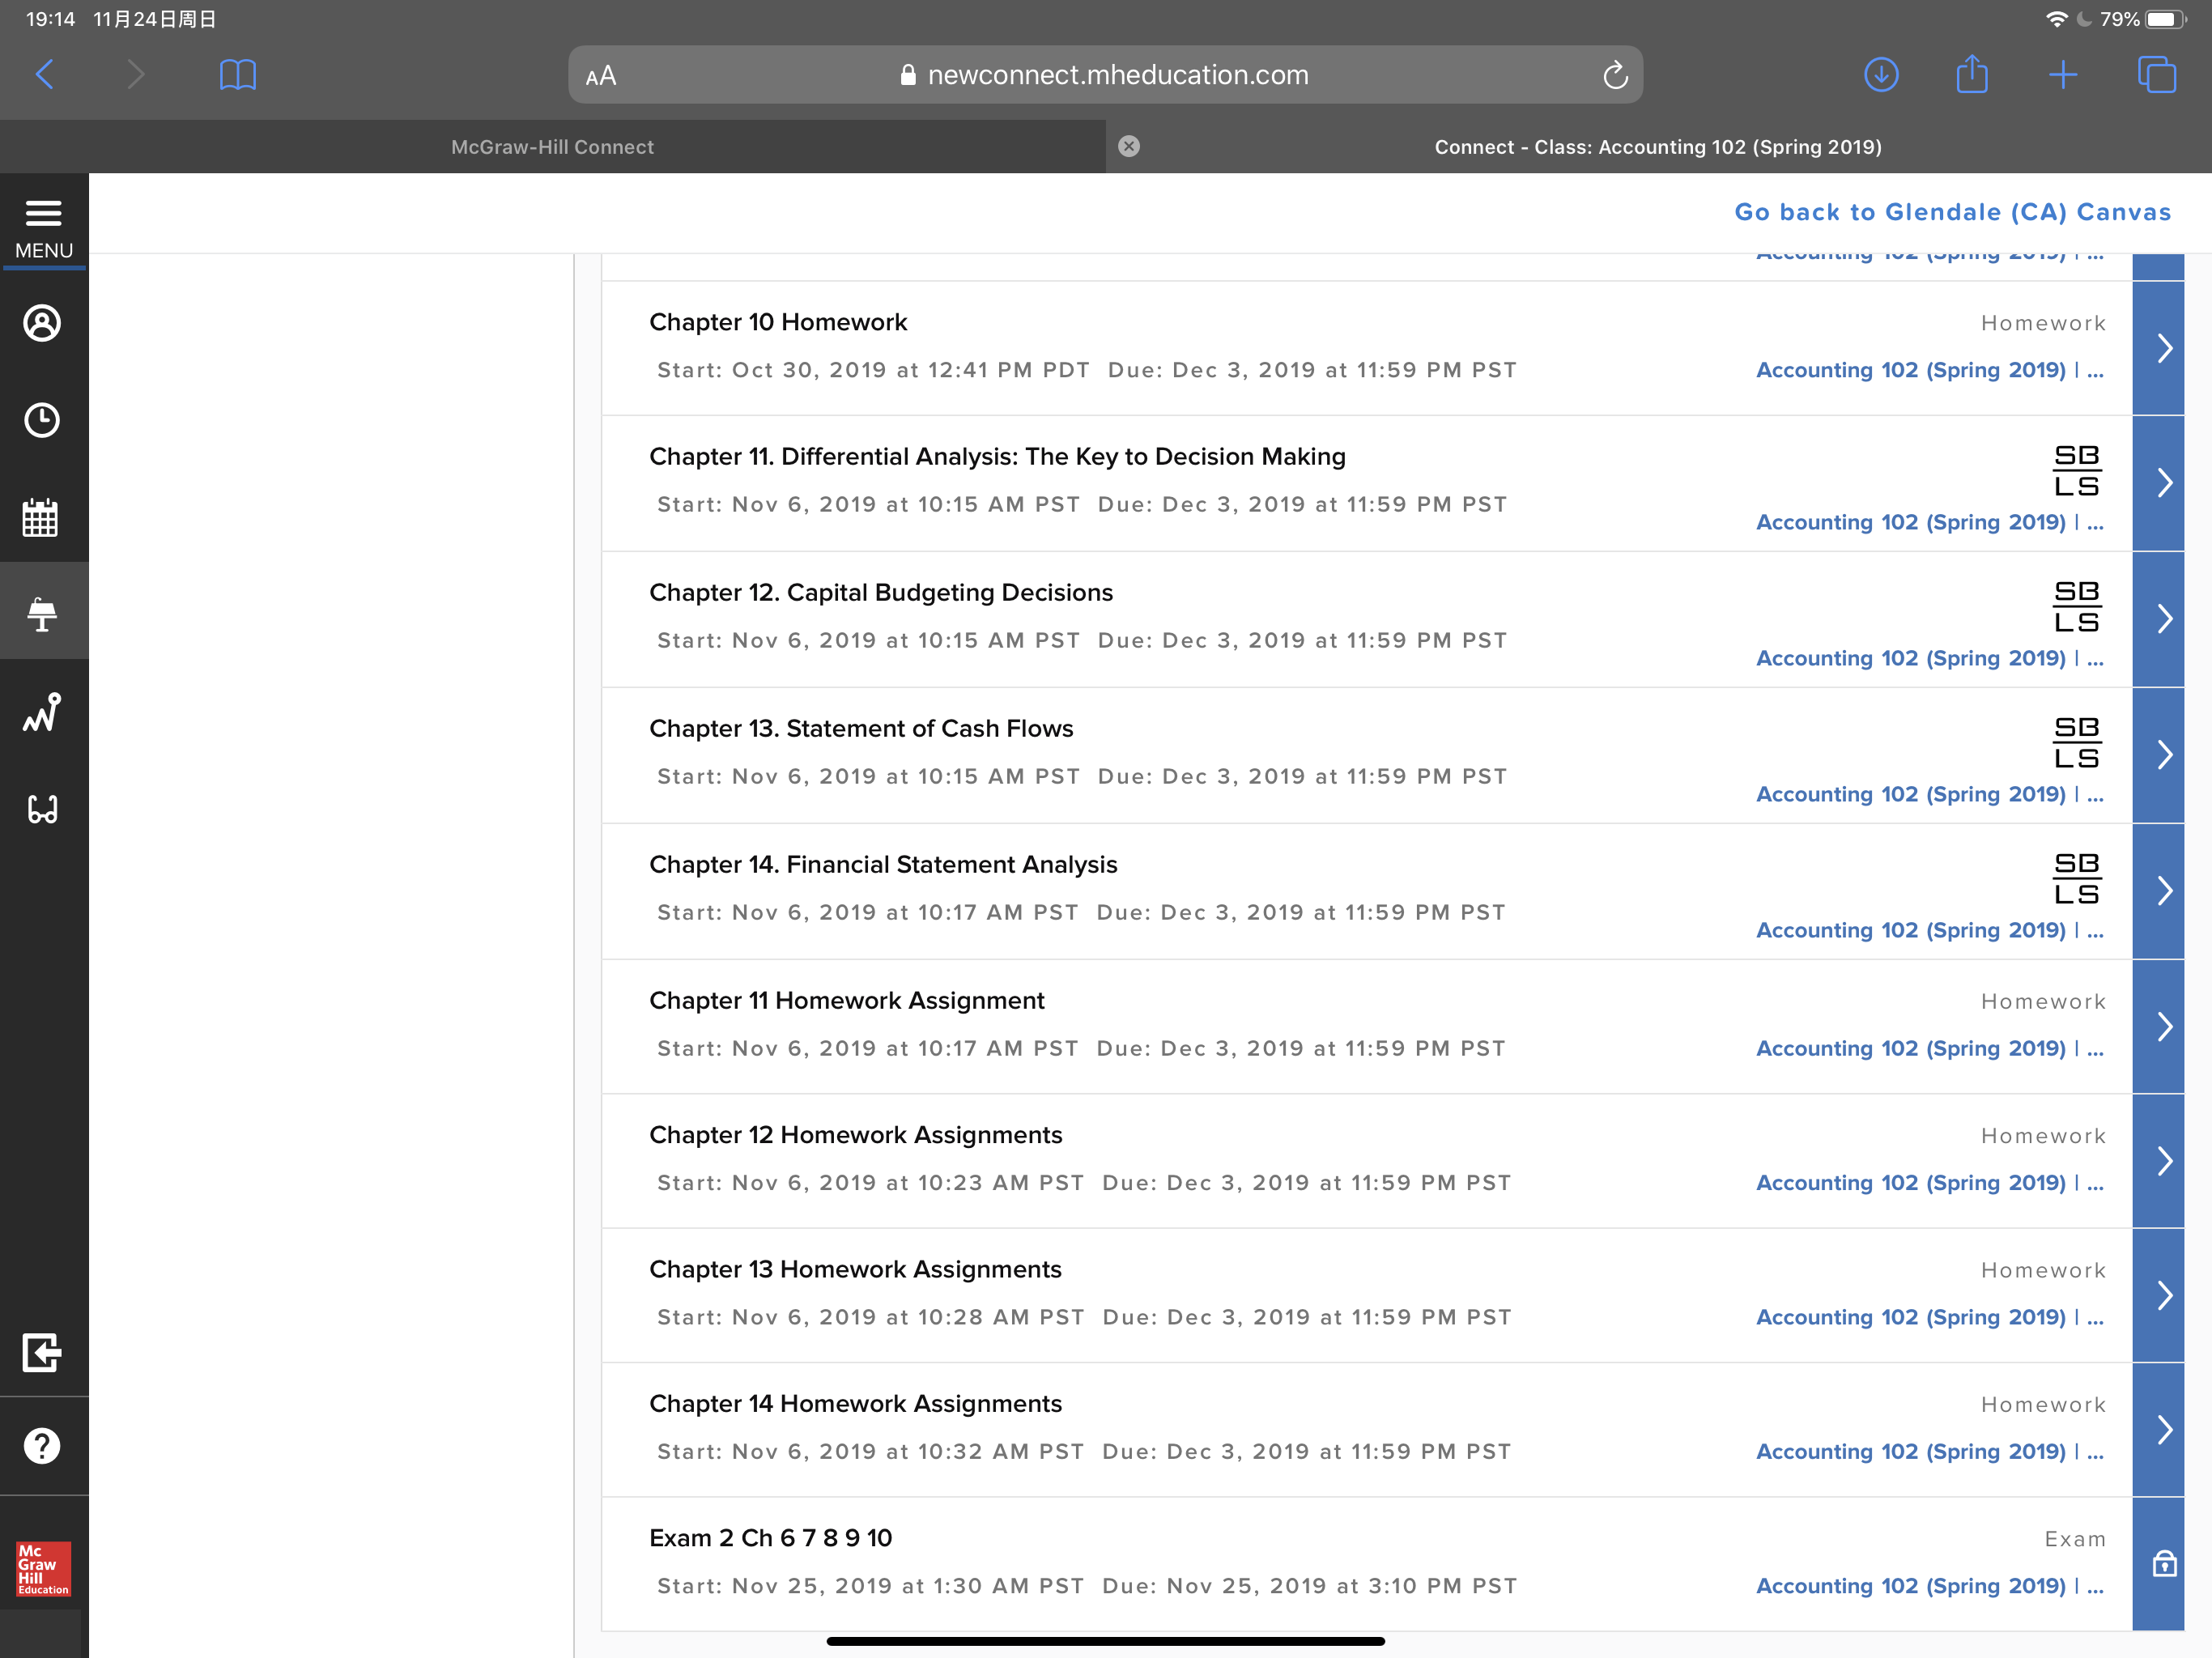The width and height of the screenshot is (2212, 1658).
Task: Switch to the McGraw-Hill Connect tab
Action: coord(553,147)
